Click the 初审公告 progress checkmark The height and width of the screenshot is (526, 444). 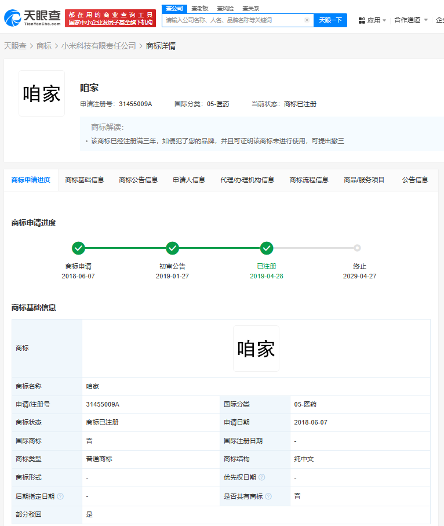click(172, 248)
